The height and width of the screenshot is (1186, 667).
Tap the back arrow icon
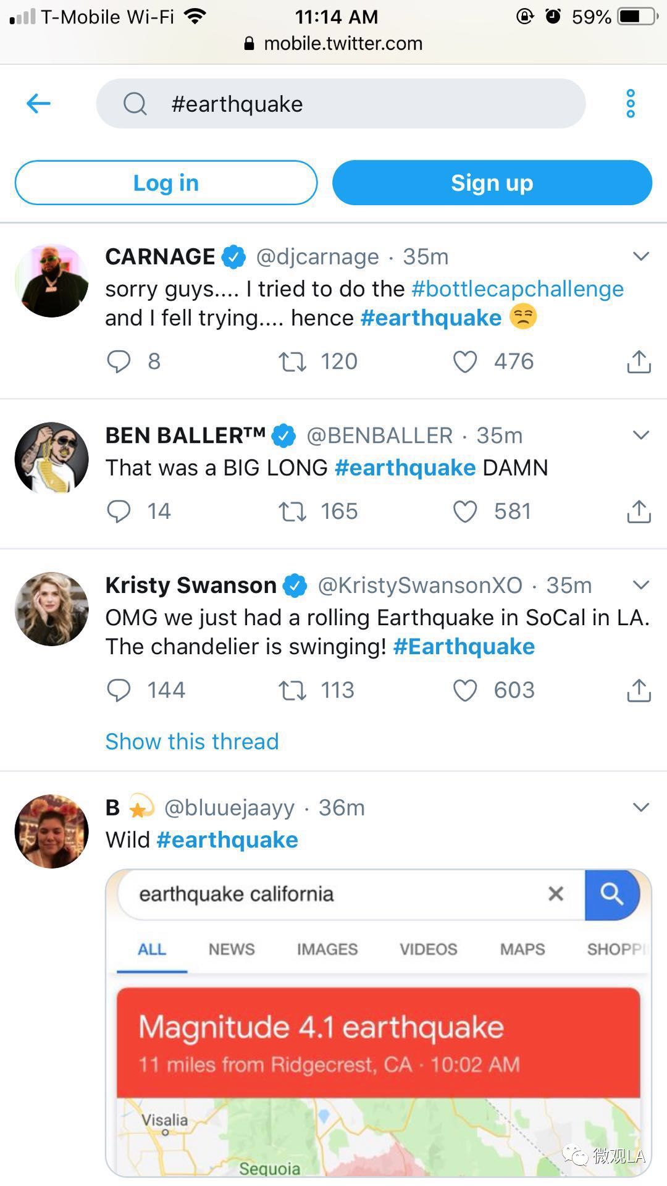click(x=38, y=103)
